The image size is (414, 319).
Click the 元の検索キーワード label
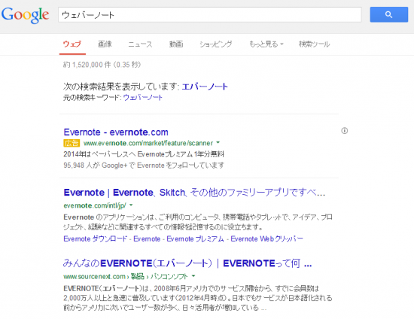click(x=93, y=98)
